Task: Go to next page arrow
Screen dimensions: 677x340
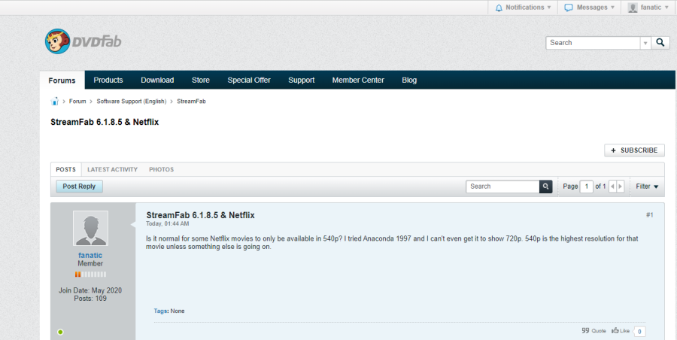Action: [x=621, y=187]
